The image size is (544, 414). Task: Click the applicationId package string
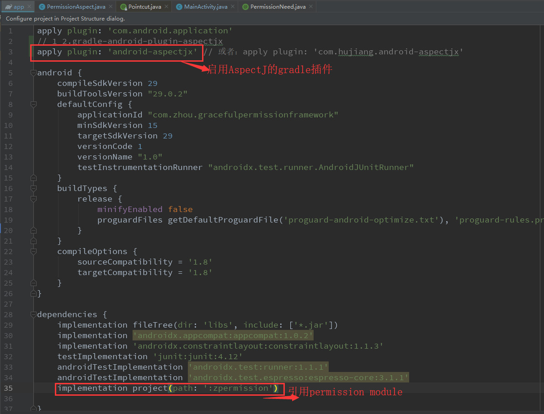[x=243, y=115]
